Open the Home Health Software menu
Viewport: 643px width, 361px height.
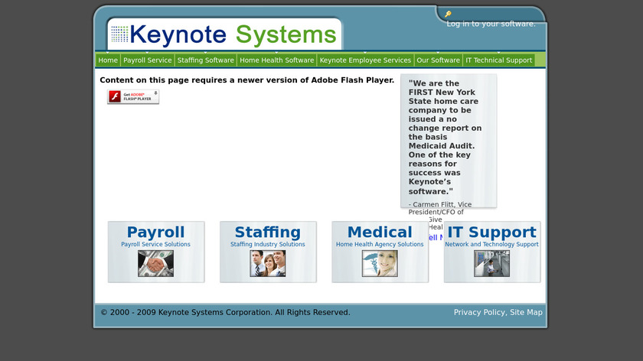(x=277, y=60)
